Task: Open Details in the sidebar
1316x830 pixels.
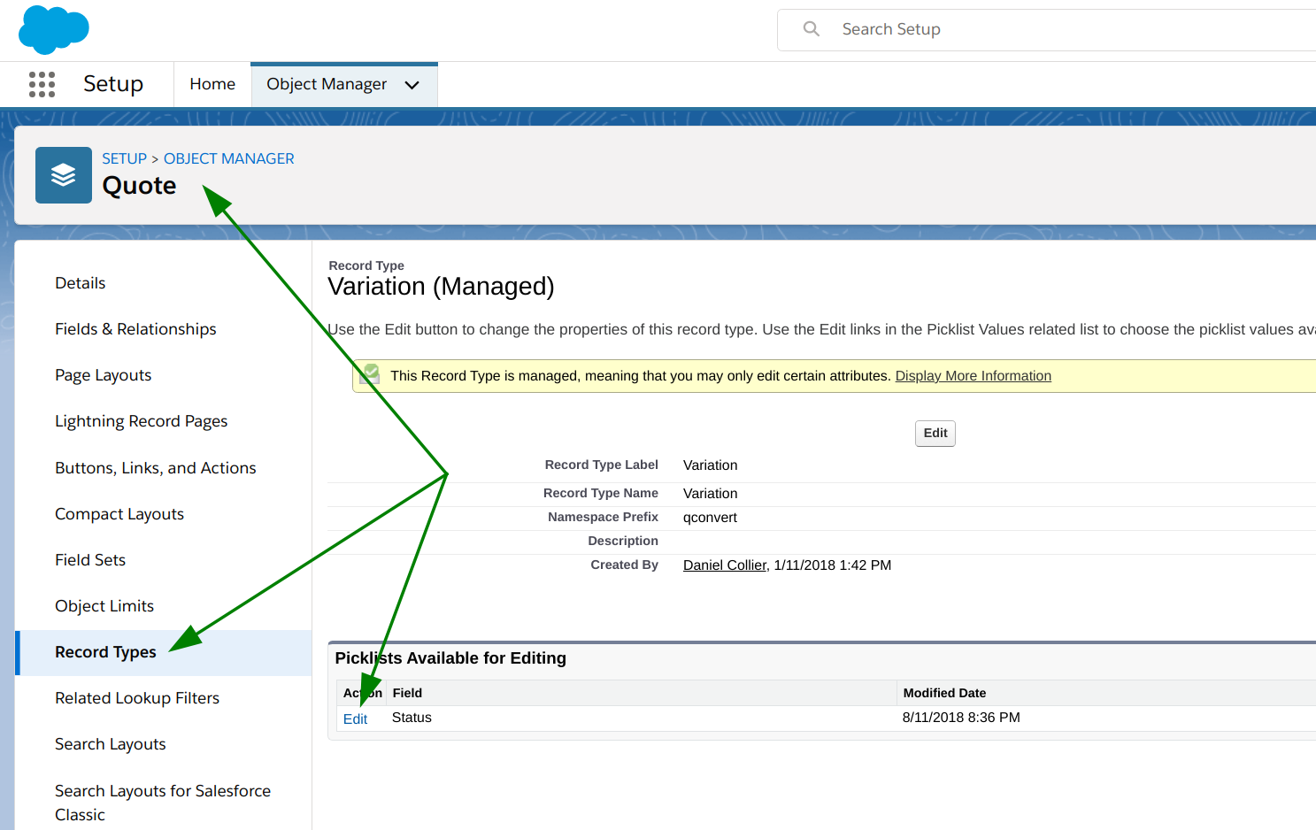Action: pos(81,283)
